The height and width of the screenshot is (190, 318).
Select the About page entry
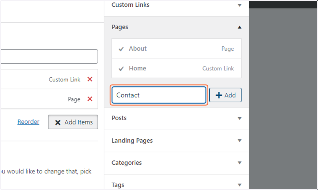tap(176, 48)
